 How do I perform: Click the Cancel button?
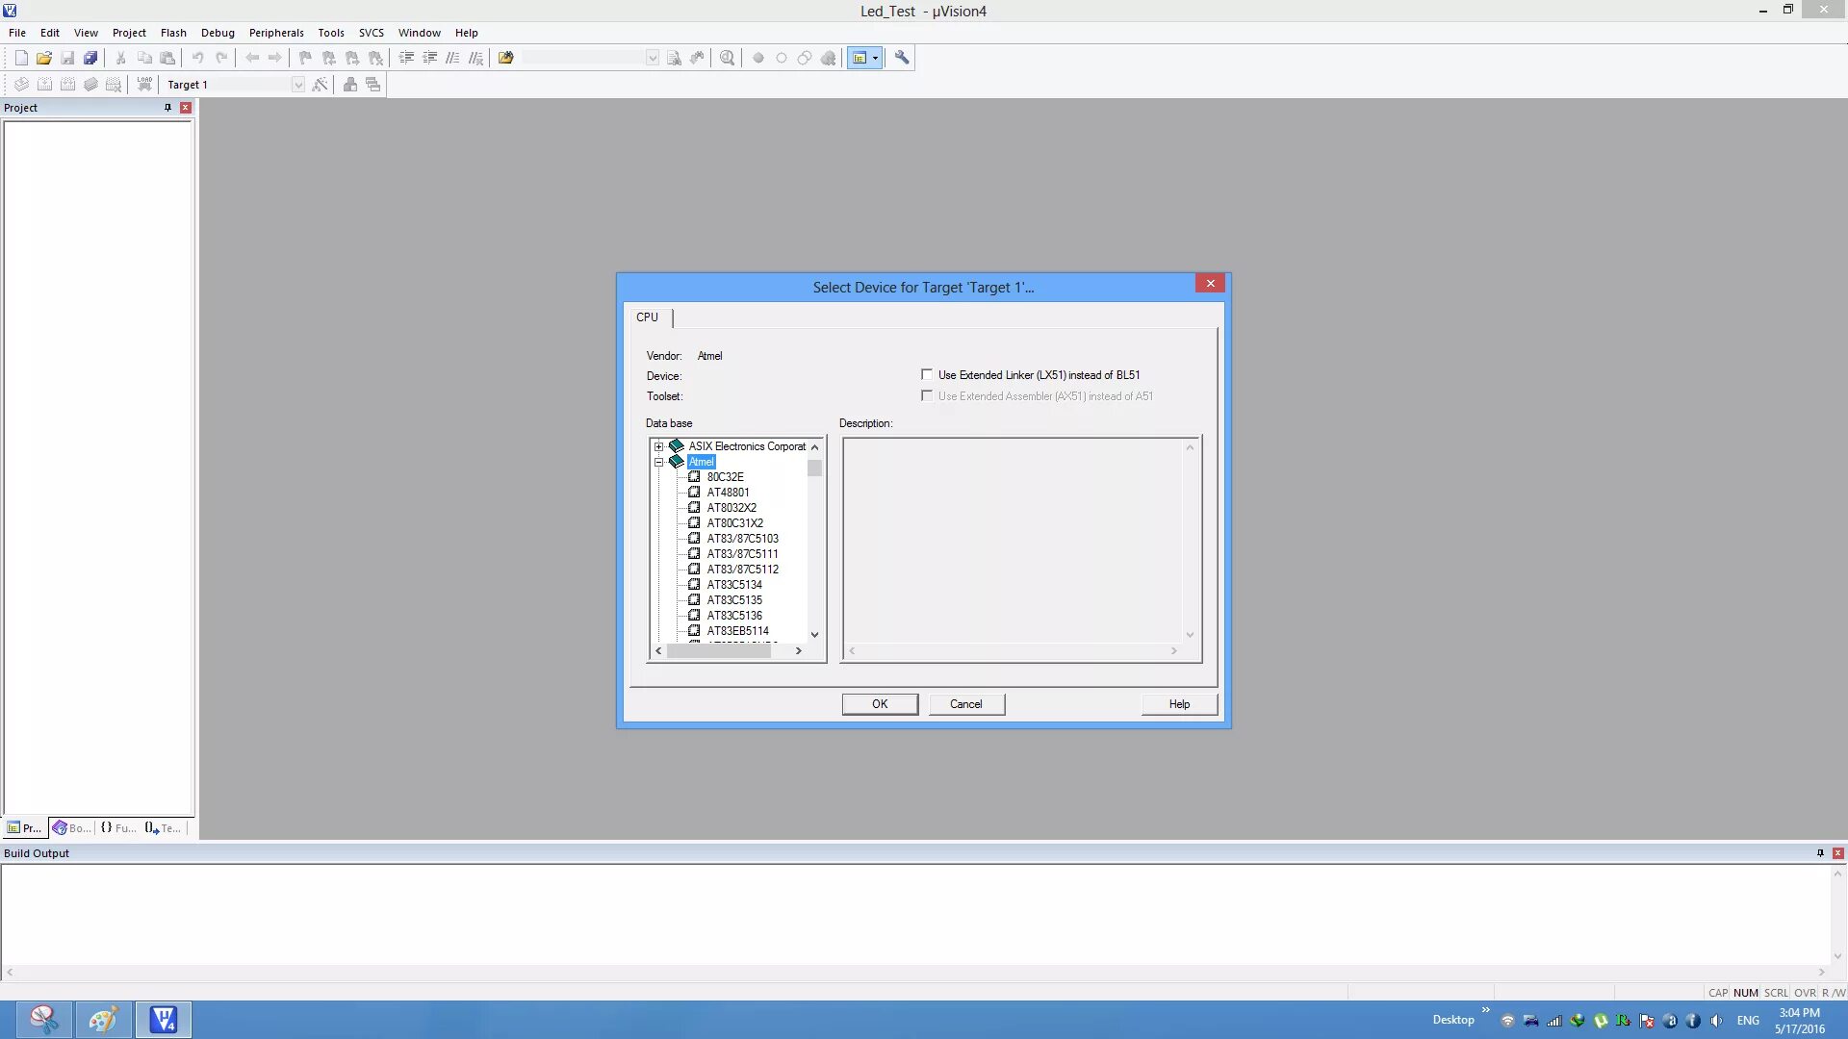(x=966, y=704)
